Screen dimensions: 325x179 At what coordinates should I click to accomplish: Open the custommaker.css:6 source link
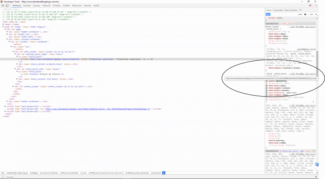tap(306, 49)
